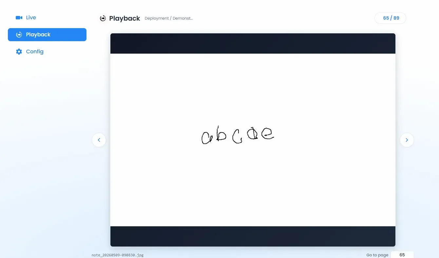The height and width of the screenshot is (258, 439).
Task: Go to the previous playback image
Action: coord(99,140)
